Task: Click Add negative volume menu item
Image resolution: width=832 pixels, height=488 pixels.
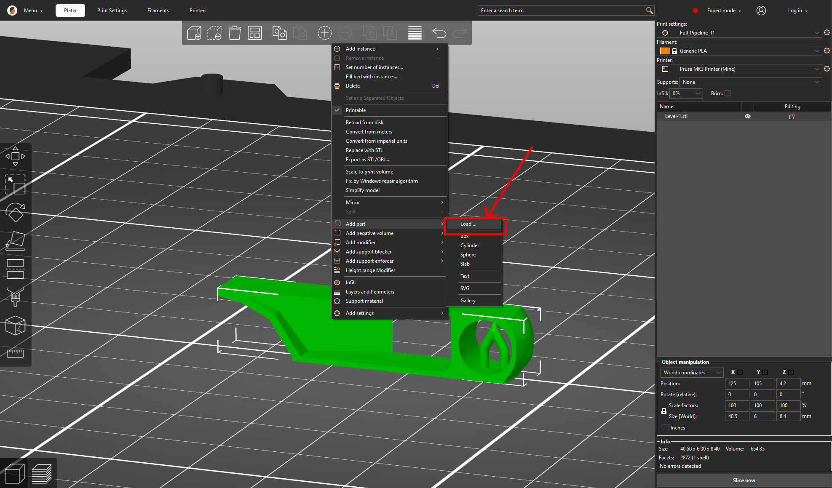Action: click(x=389, y=233)
